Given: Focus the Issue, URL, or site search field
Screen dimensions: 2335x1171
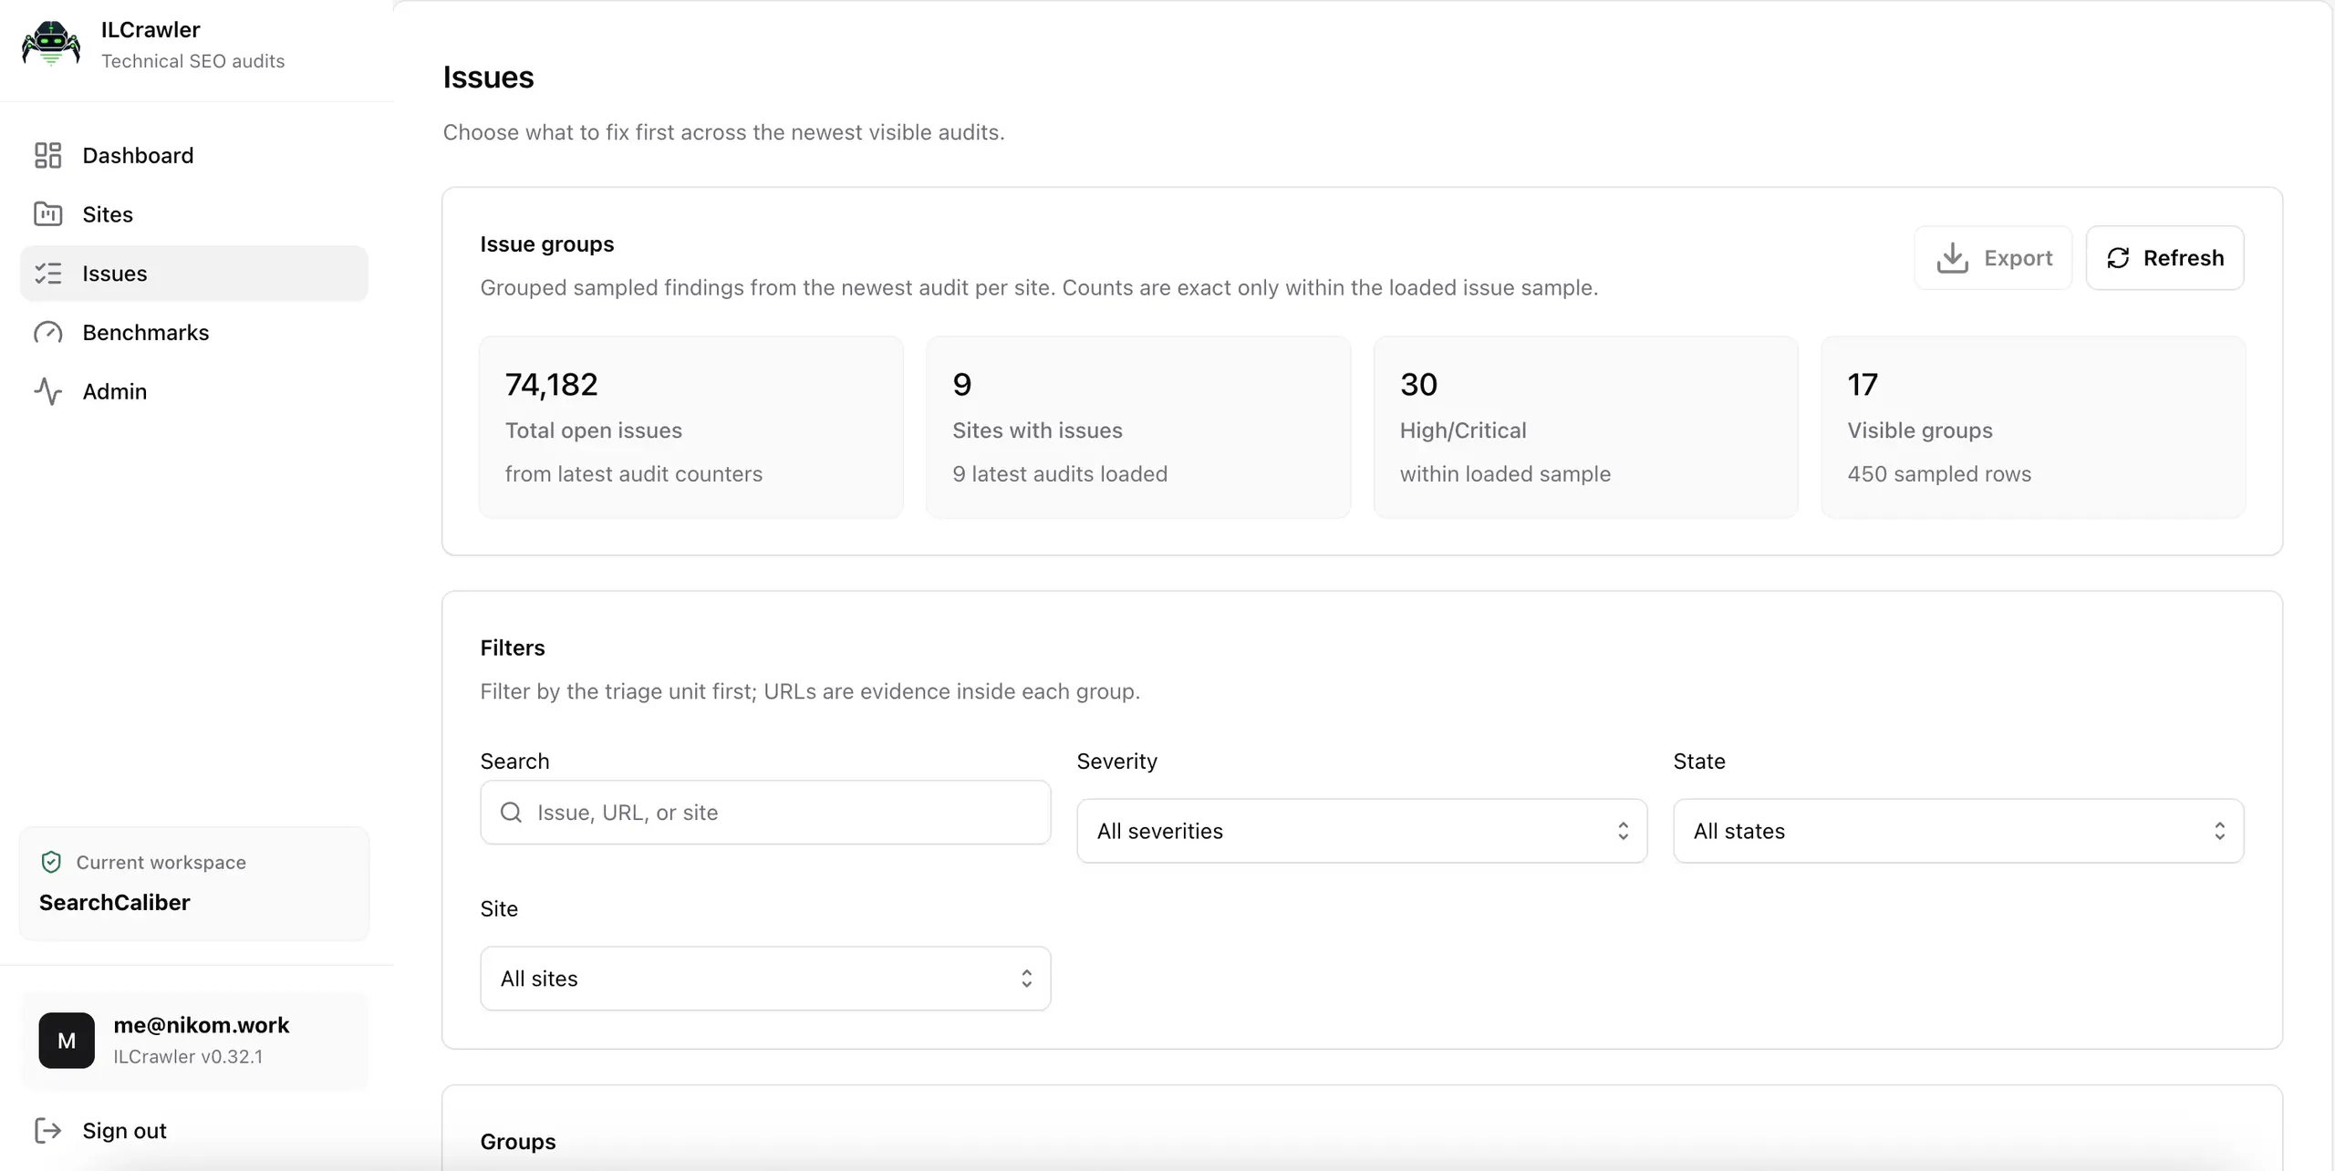Looking at the screenshot, I should (x=765, y=812).
